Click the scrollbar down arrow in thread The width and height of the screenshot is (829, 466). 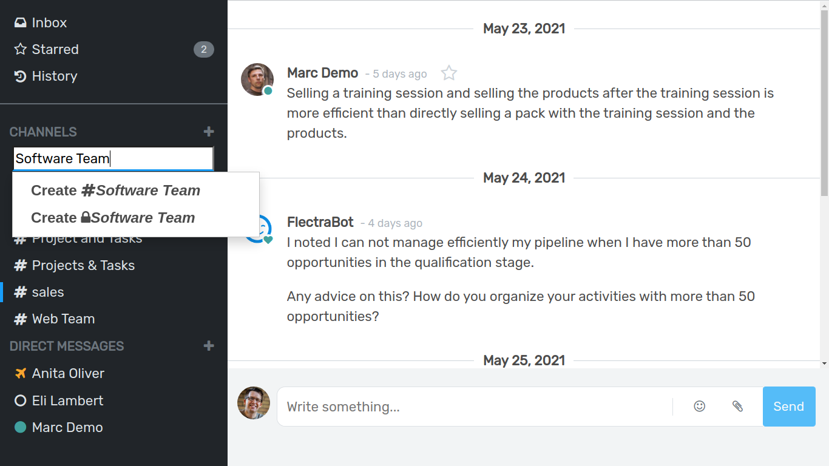coord(824,363)
